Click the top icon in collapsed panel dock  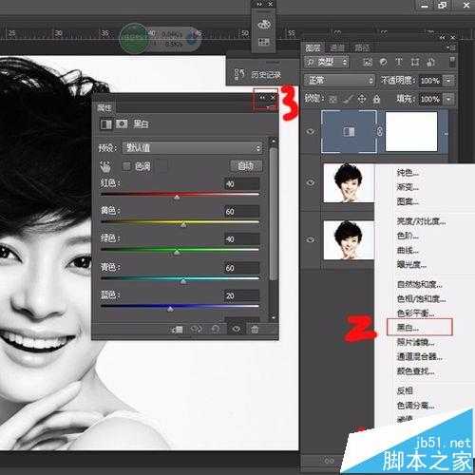(x=263, y=25)
